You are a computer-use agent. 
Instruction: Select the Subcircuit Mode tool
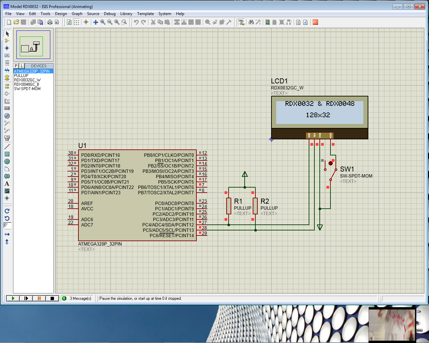click(7, 78)
